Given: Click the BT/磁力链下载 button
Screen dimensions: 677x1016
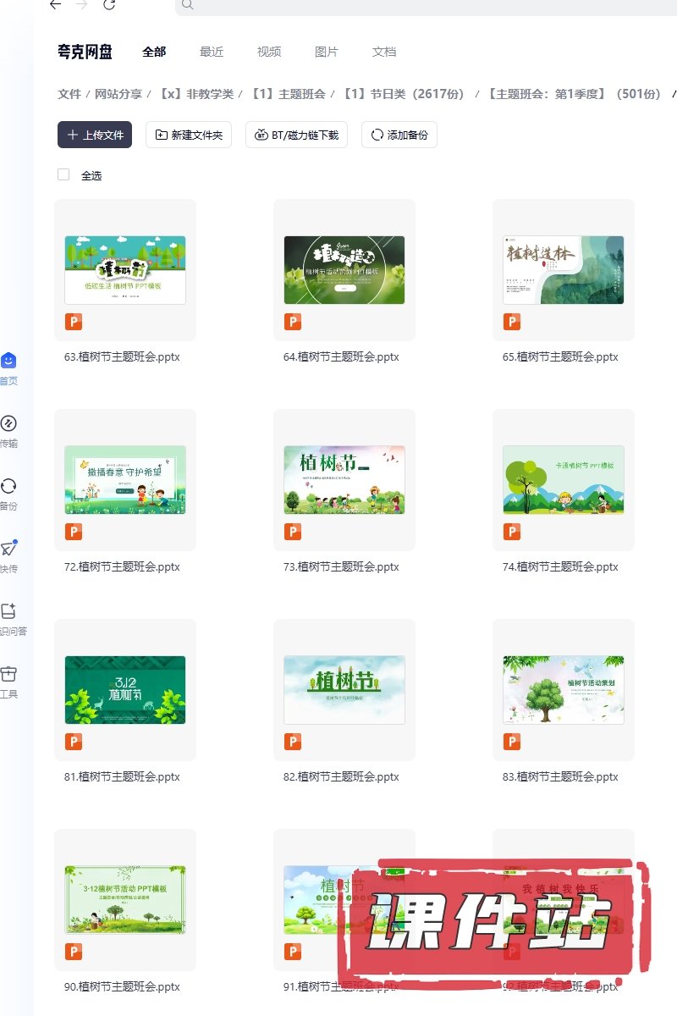Looking at the screenshot, I should click(296, 135).
